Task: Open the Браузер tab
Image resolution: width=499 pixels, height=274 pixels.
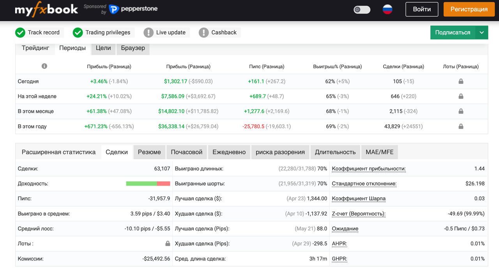Action: pyautogui.click(x=133, y=48)
